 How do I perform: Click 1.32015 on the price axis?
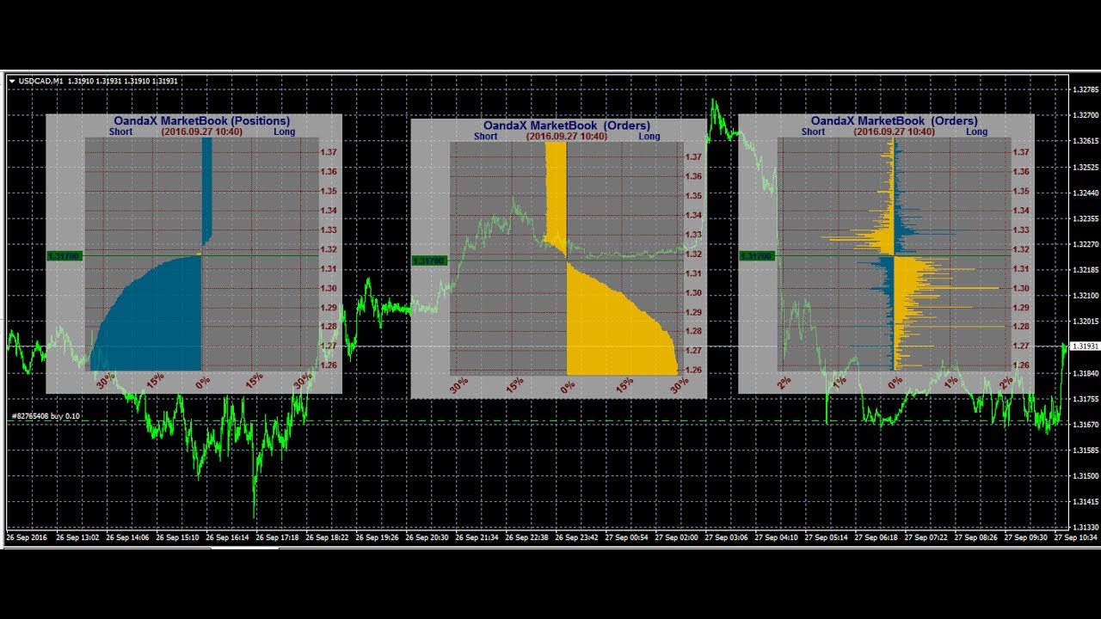pos(1085,322)
